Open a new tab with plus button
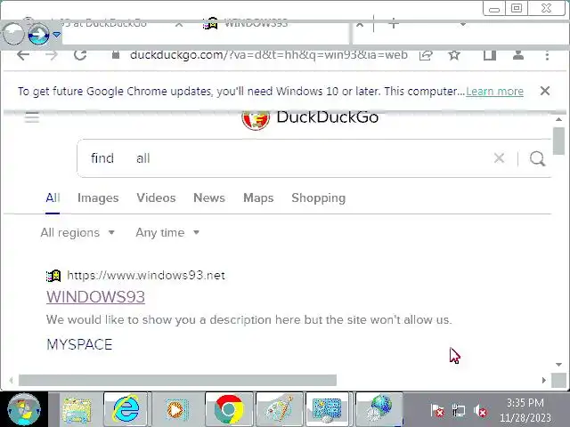Screen dimensions: 570x427 394,24
